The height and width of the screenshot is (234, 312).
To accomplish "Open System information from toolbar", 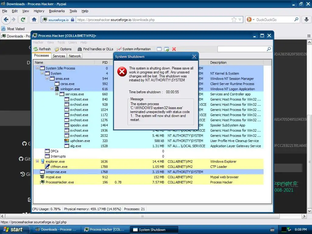I will tap(133, 49).
